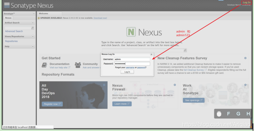
Task: Select the H drive letter in overlay
Action: pyautogui.click(x=248, y=114)
